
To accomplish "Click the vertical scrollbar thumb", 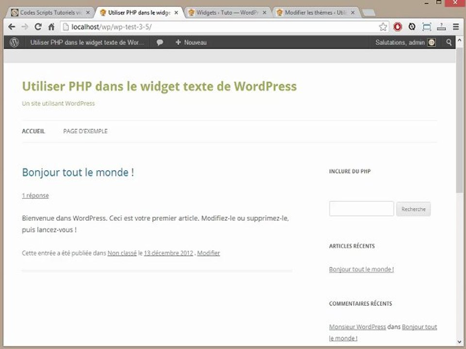I will 460,120.
